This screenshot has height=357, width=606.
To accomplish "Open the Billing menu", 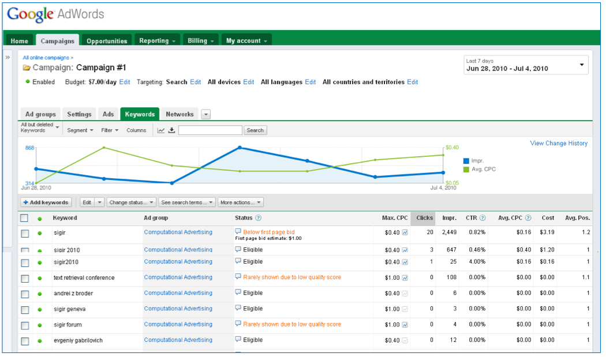I will coord(201,40).
